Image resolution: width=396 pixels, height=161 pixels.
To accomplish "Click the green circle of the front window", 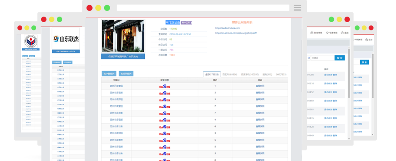I will coord(107,8).
